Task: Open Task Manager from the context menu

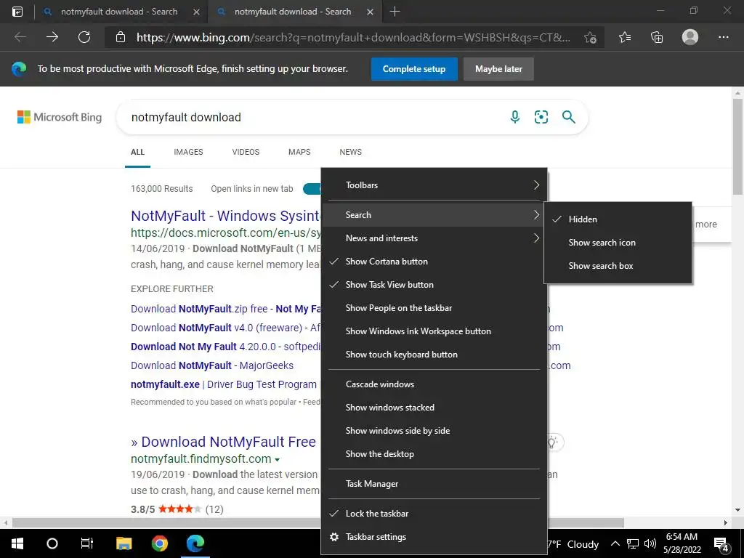Action: pyautogui.click(x=434, y=484)
